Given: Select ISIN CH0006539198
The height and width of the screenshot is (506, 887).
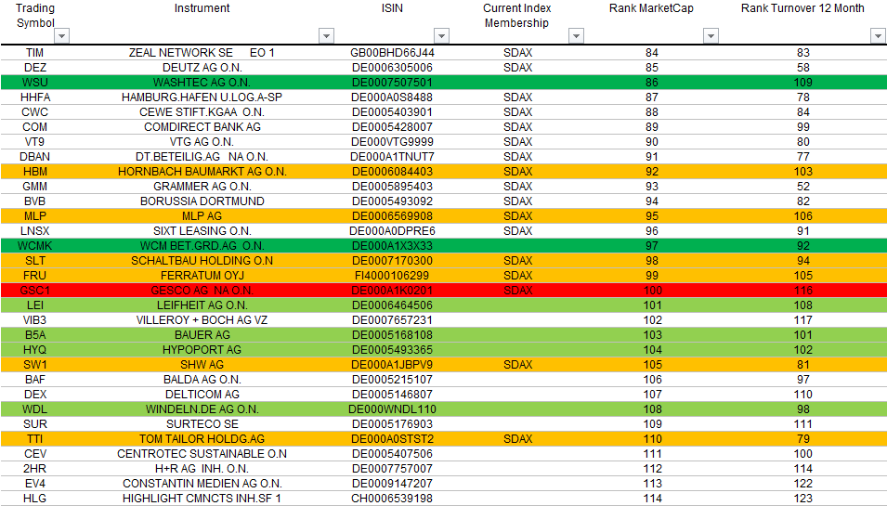Looking at the screenshot, I should pos(392,498).
